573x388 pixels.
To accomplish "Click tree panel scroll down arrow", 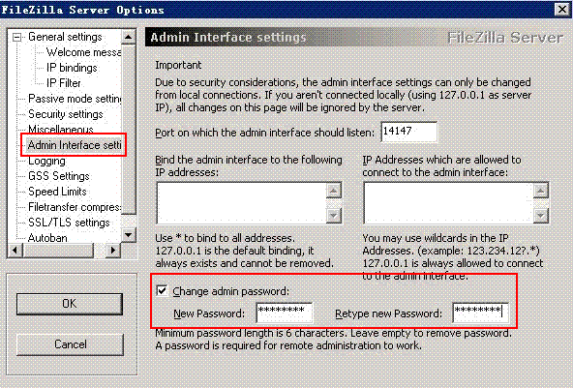I will coord(129,235).
